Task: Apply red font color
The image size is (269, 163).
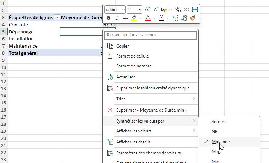Action: coord(148,18)
